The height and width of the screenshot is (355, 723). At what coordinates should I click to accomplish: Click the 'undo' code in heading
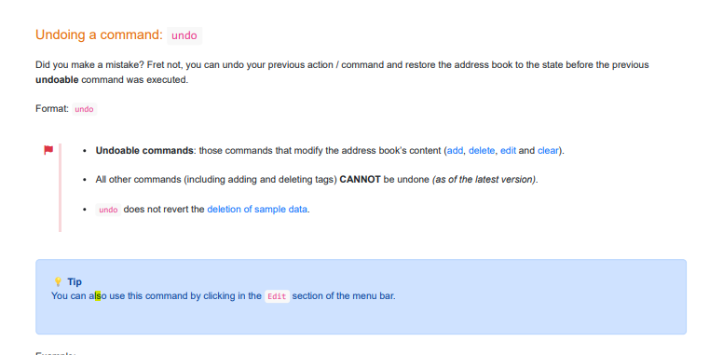184,35
